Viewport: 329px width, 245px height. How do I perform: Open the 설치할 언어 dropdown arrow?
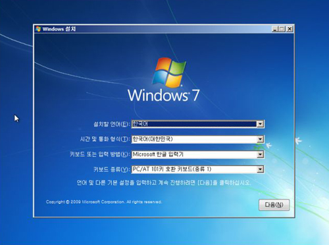pyautogui.click(x=260, y=124)
